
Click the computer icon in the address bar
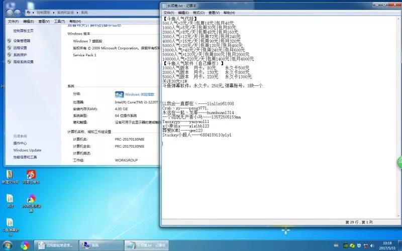point(29,12)
